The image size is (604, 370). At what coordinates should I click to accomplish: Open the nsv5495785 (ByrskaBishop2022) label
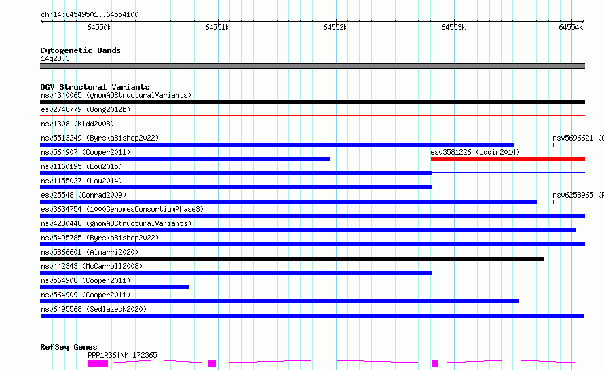tap(100, 238)
